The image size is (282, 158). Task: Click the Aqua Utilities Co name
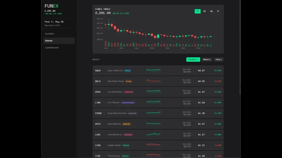coord(115,71)
